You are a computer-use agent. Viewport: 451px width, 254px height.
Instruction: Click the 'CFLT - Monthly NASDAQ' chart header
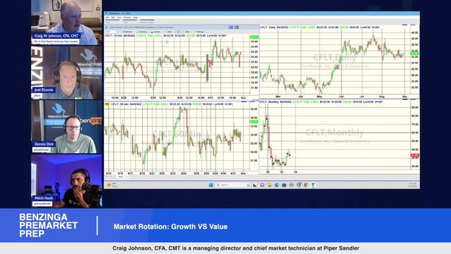pos(275,102)
